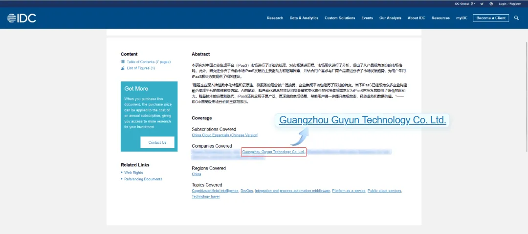Open the search magnifier icon
528x234 pixels.
[x=517, y=18]
